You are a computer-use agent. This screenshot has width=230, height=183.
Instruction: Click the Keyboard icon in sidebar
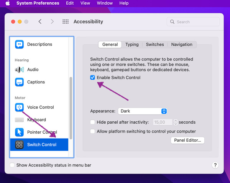(19, 120)
